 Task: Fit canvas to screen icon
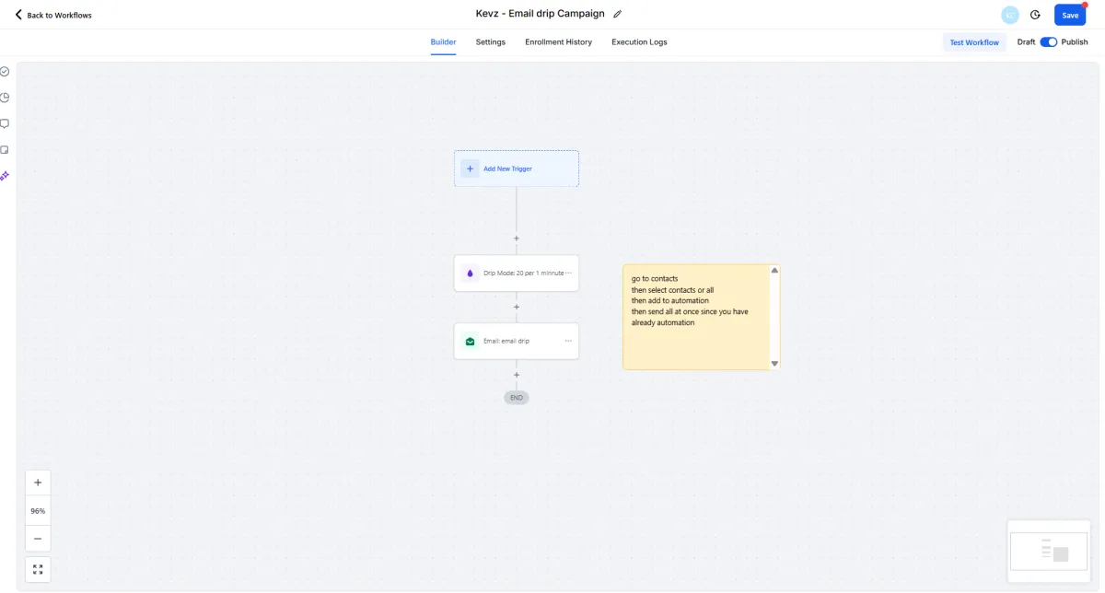click(x=38, y=569)
